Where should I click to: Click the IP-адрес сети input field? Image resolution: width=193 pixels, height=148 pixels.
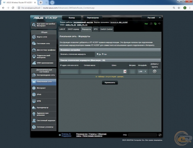[69, 72]
